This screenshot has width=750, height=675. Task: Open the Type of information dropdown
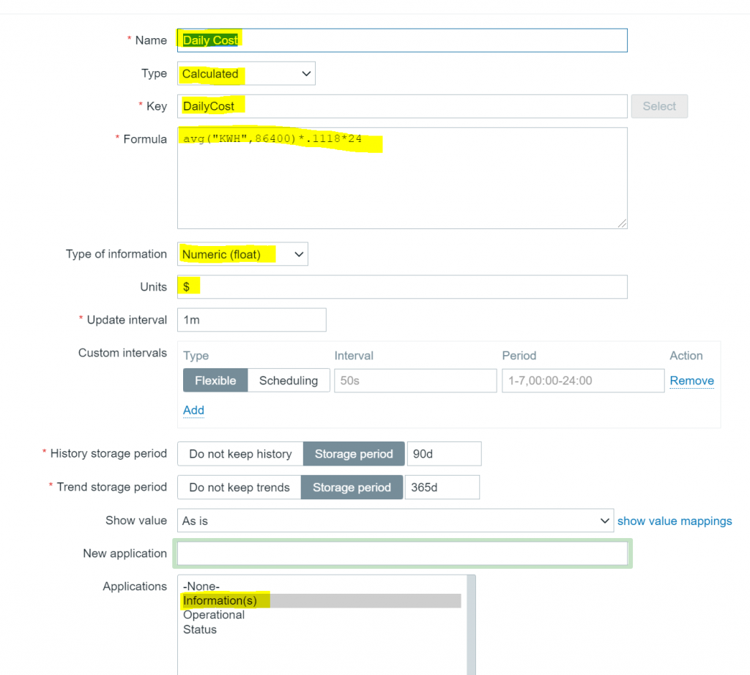(242, 254)
